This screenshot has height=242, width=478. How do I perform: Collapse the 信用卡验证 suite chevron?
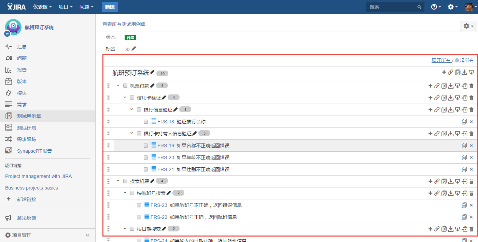point(125,97)
